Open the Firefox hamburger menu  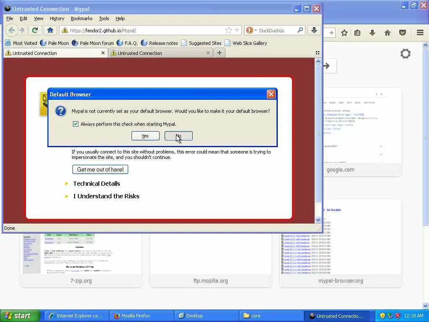point(420,33)
